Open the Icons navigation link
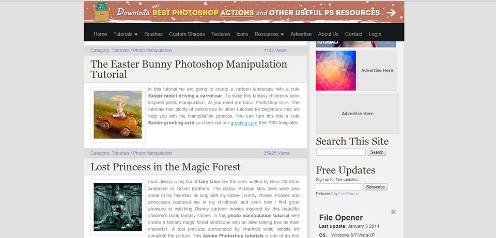 (x=242, y=34)
